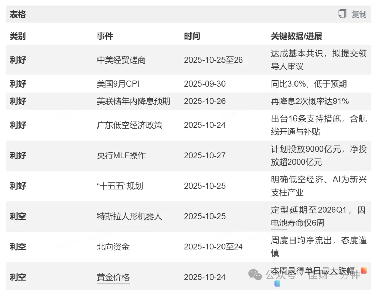Click 利空 in the 北向资金 row

click(18, 247)
